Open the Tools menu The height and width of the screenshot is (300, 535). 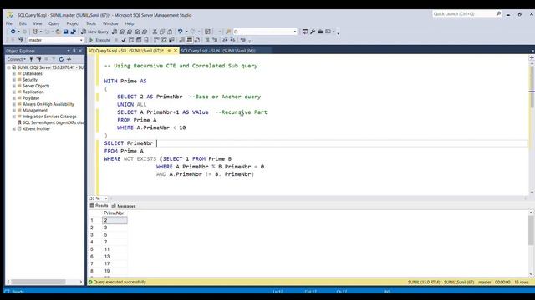(91, 23)
